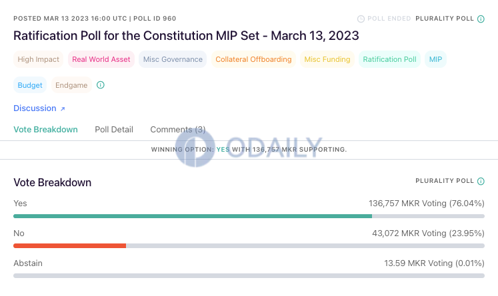The height and width of the screenshot is (296, 498).
Task: Switch to the Poll Detail tab
Action: pyautogui.click(x=114, y=130)
